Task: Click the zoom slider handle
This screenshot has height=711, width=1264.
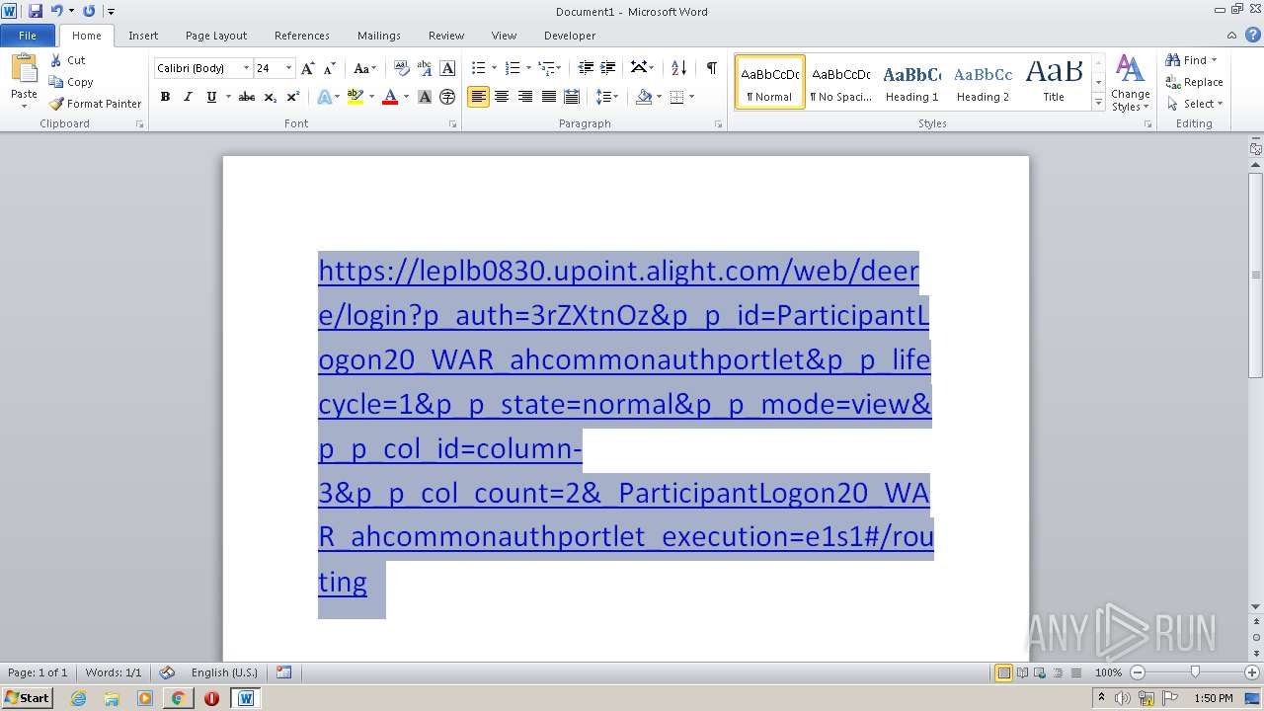Action: pos(1195,672)
